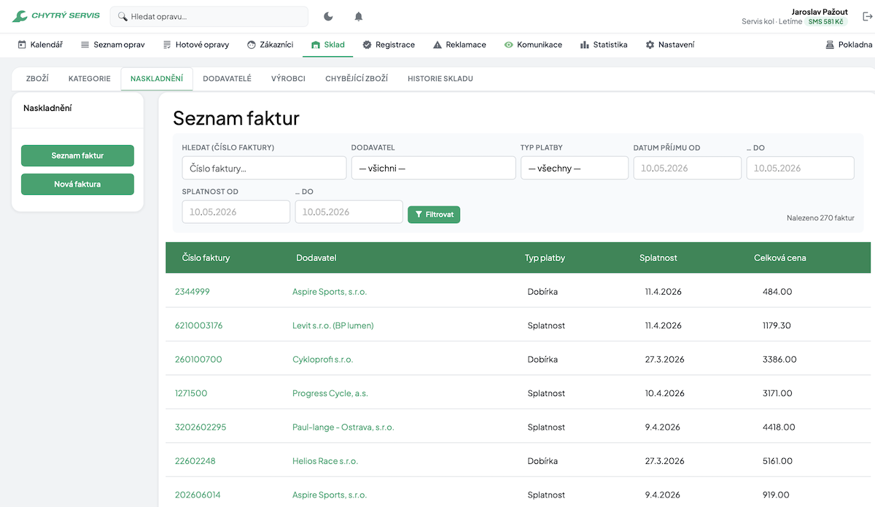Open Registrace section
The width and height of the screenshot is (875, 507).
389,44
